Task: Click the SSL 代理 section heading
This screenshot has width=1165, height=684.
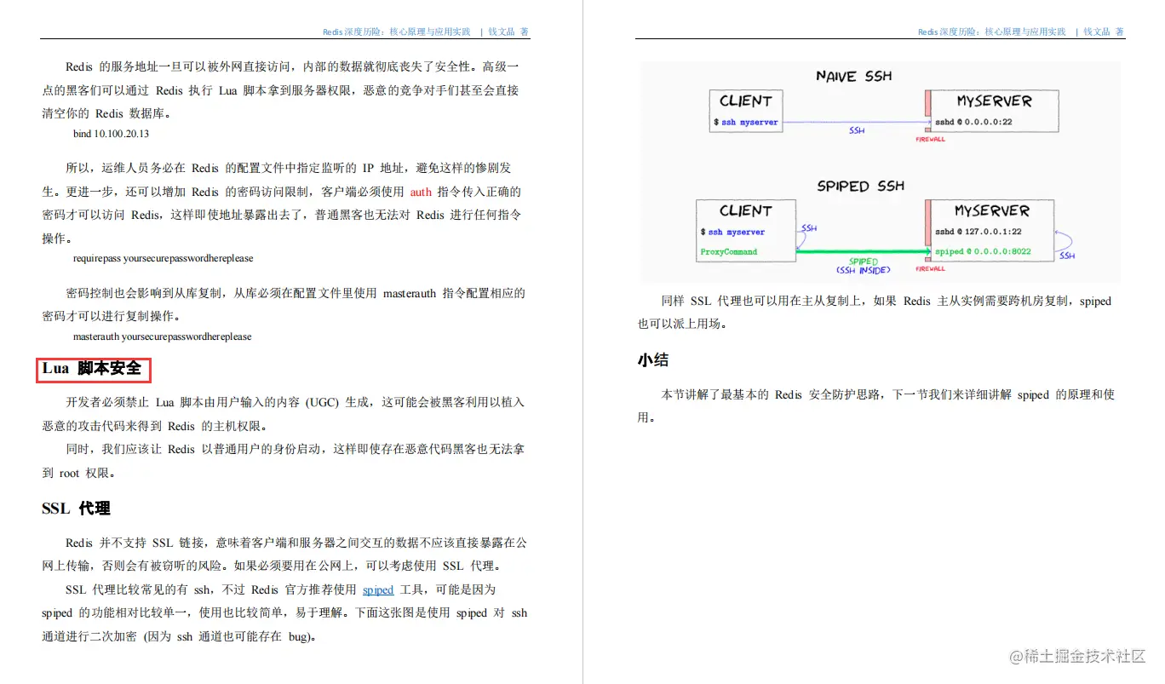Action: pos(75,507)
